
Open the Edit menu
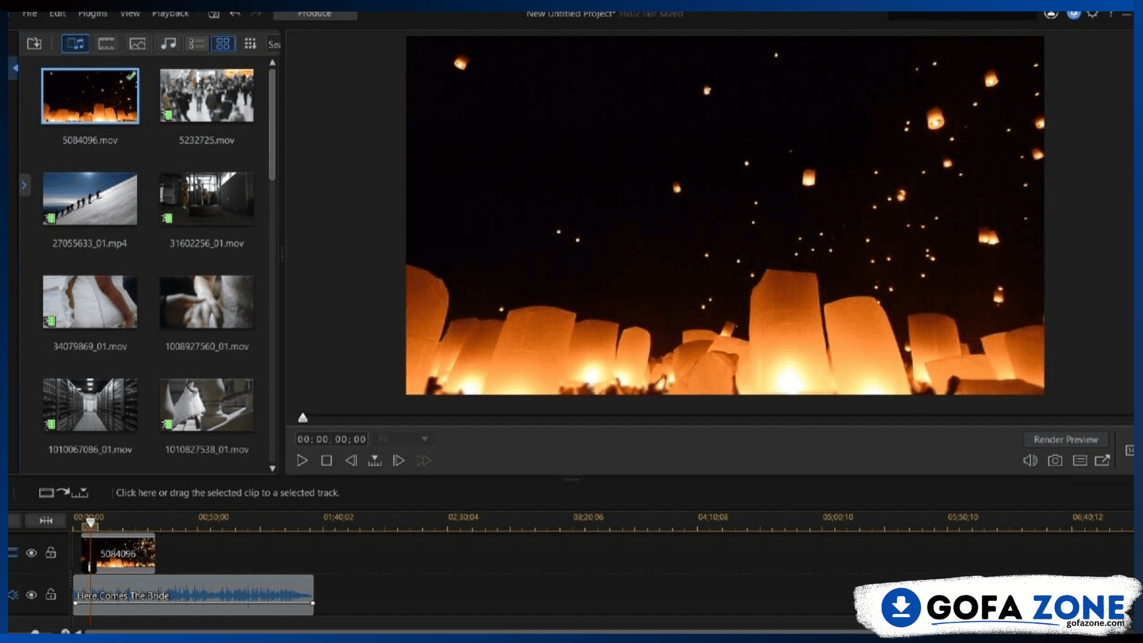58,14
